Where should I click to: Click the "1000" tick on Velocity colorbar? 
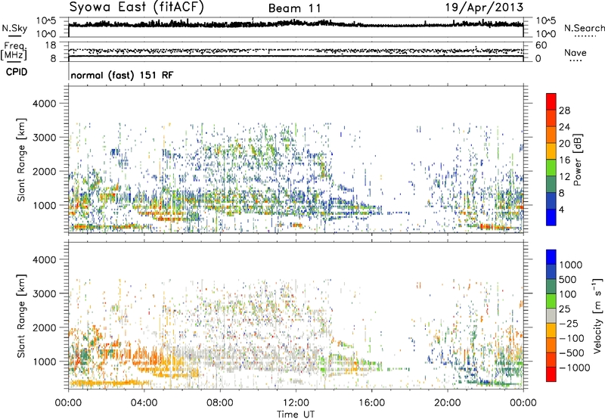tap(571, 265)
